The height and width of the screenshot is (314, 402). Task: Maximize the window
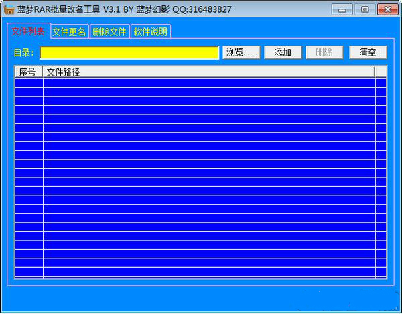[365, 10]
